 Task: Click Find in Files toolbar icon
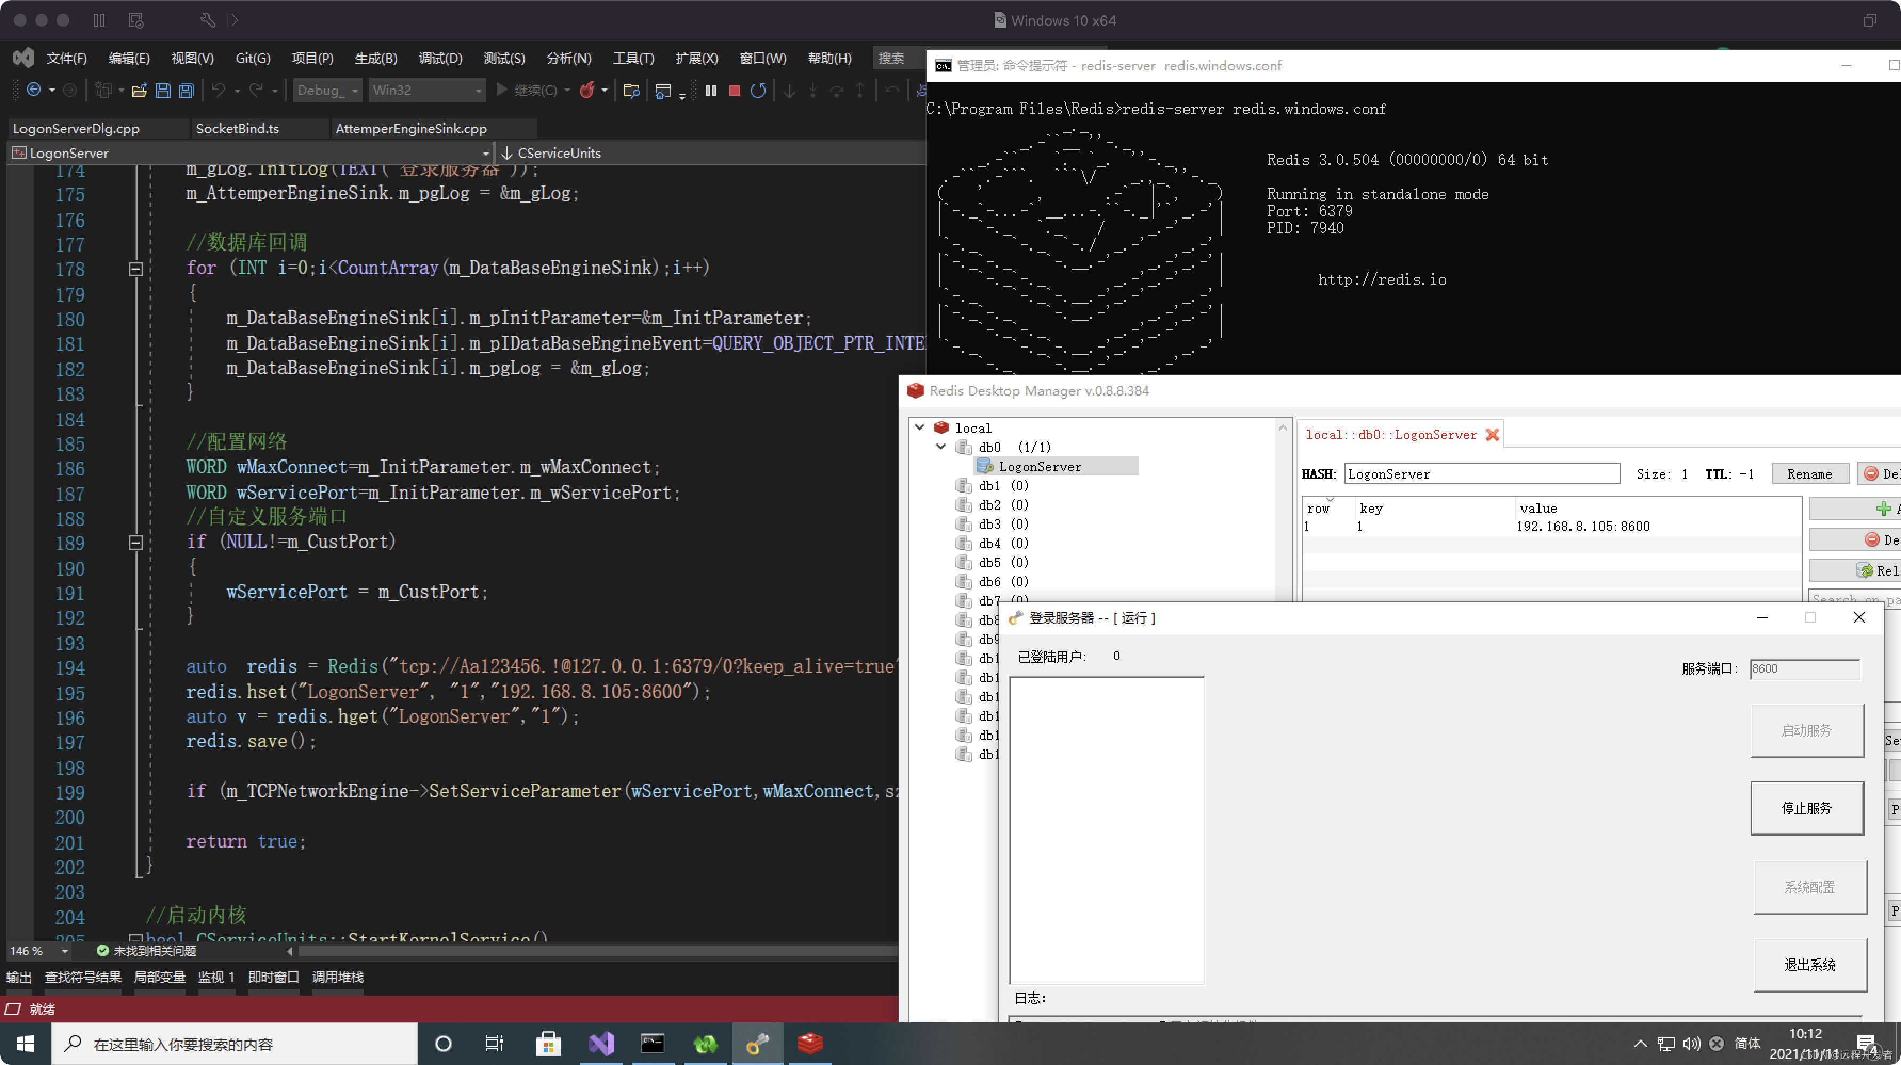click(x=631, y=90)
